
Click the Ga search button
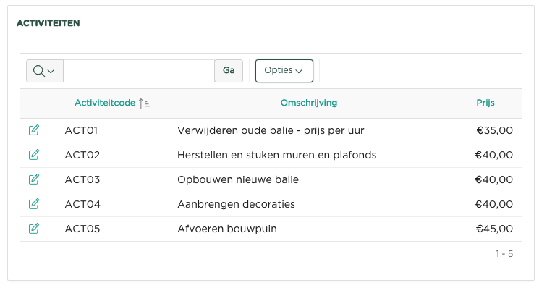[229, 71]
